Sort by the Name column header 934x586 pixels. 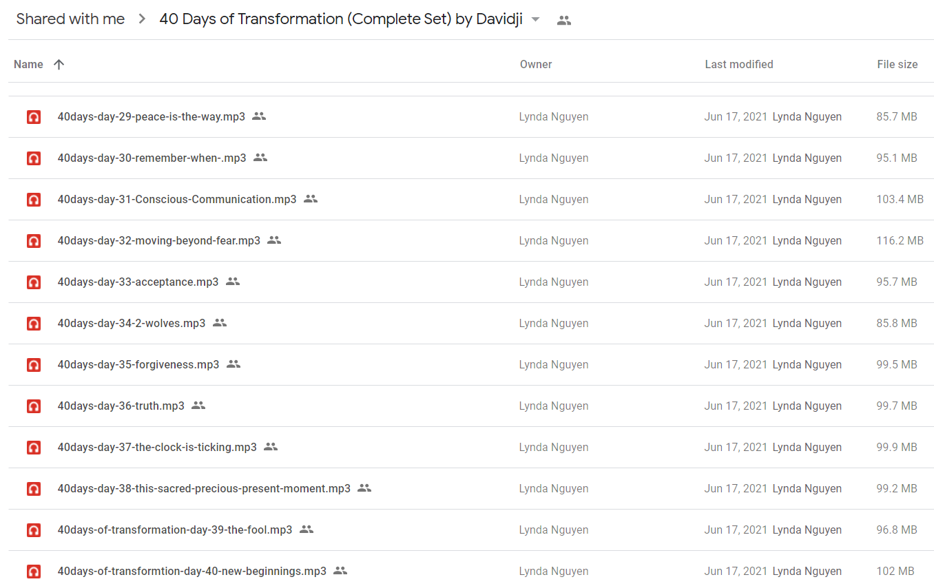[28, 64]
